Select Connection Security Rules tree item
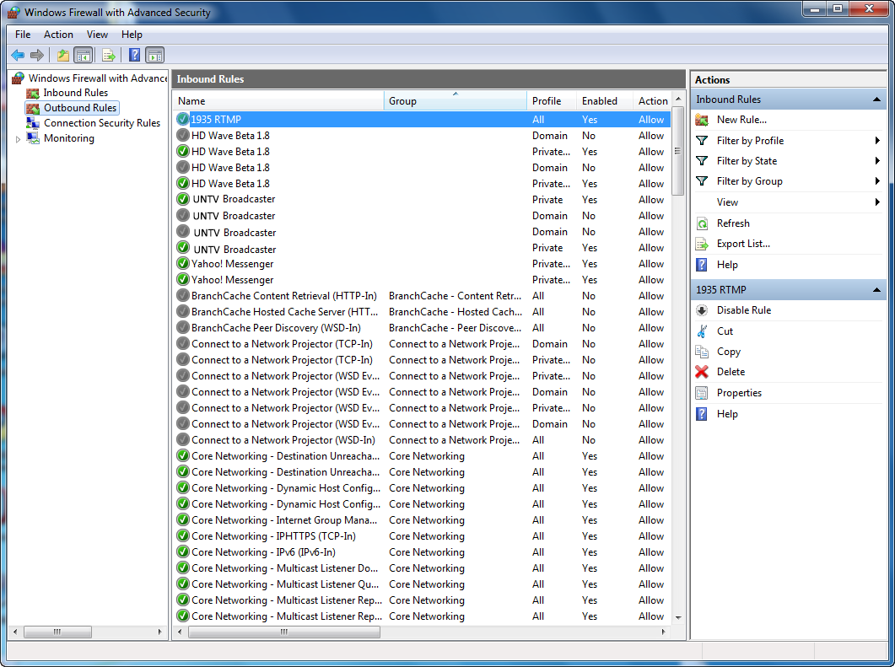 pyautogui.click(x=102, y=123)
